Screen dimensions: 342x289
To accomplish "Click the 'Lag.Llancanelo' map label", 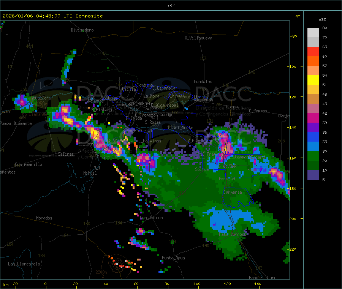I will pos(24,264).
